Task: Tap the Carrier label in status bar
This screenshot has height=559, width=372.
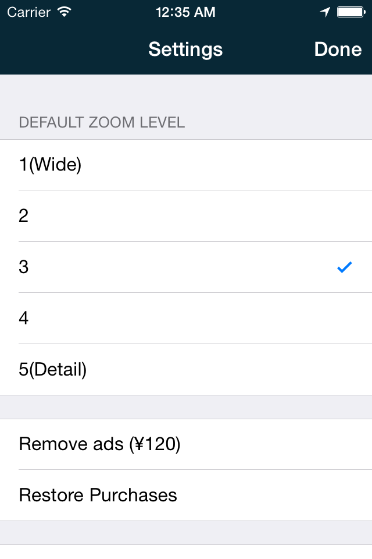Action: pos(29,12)
